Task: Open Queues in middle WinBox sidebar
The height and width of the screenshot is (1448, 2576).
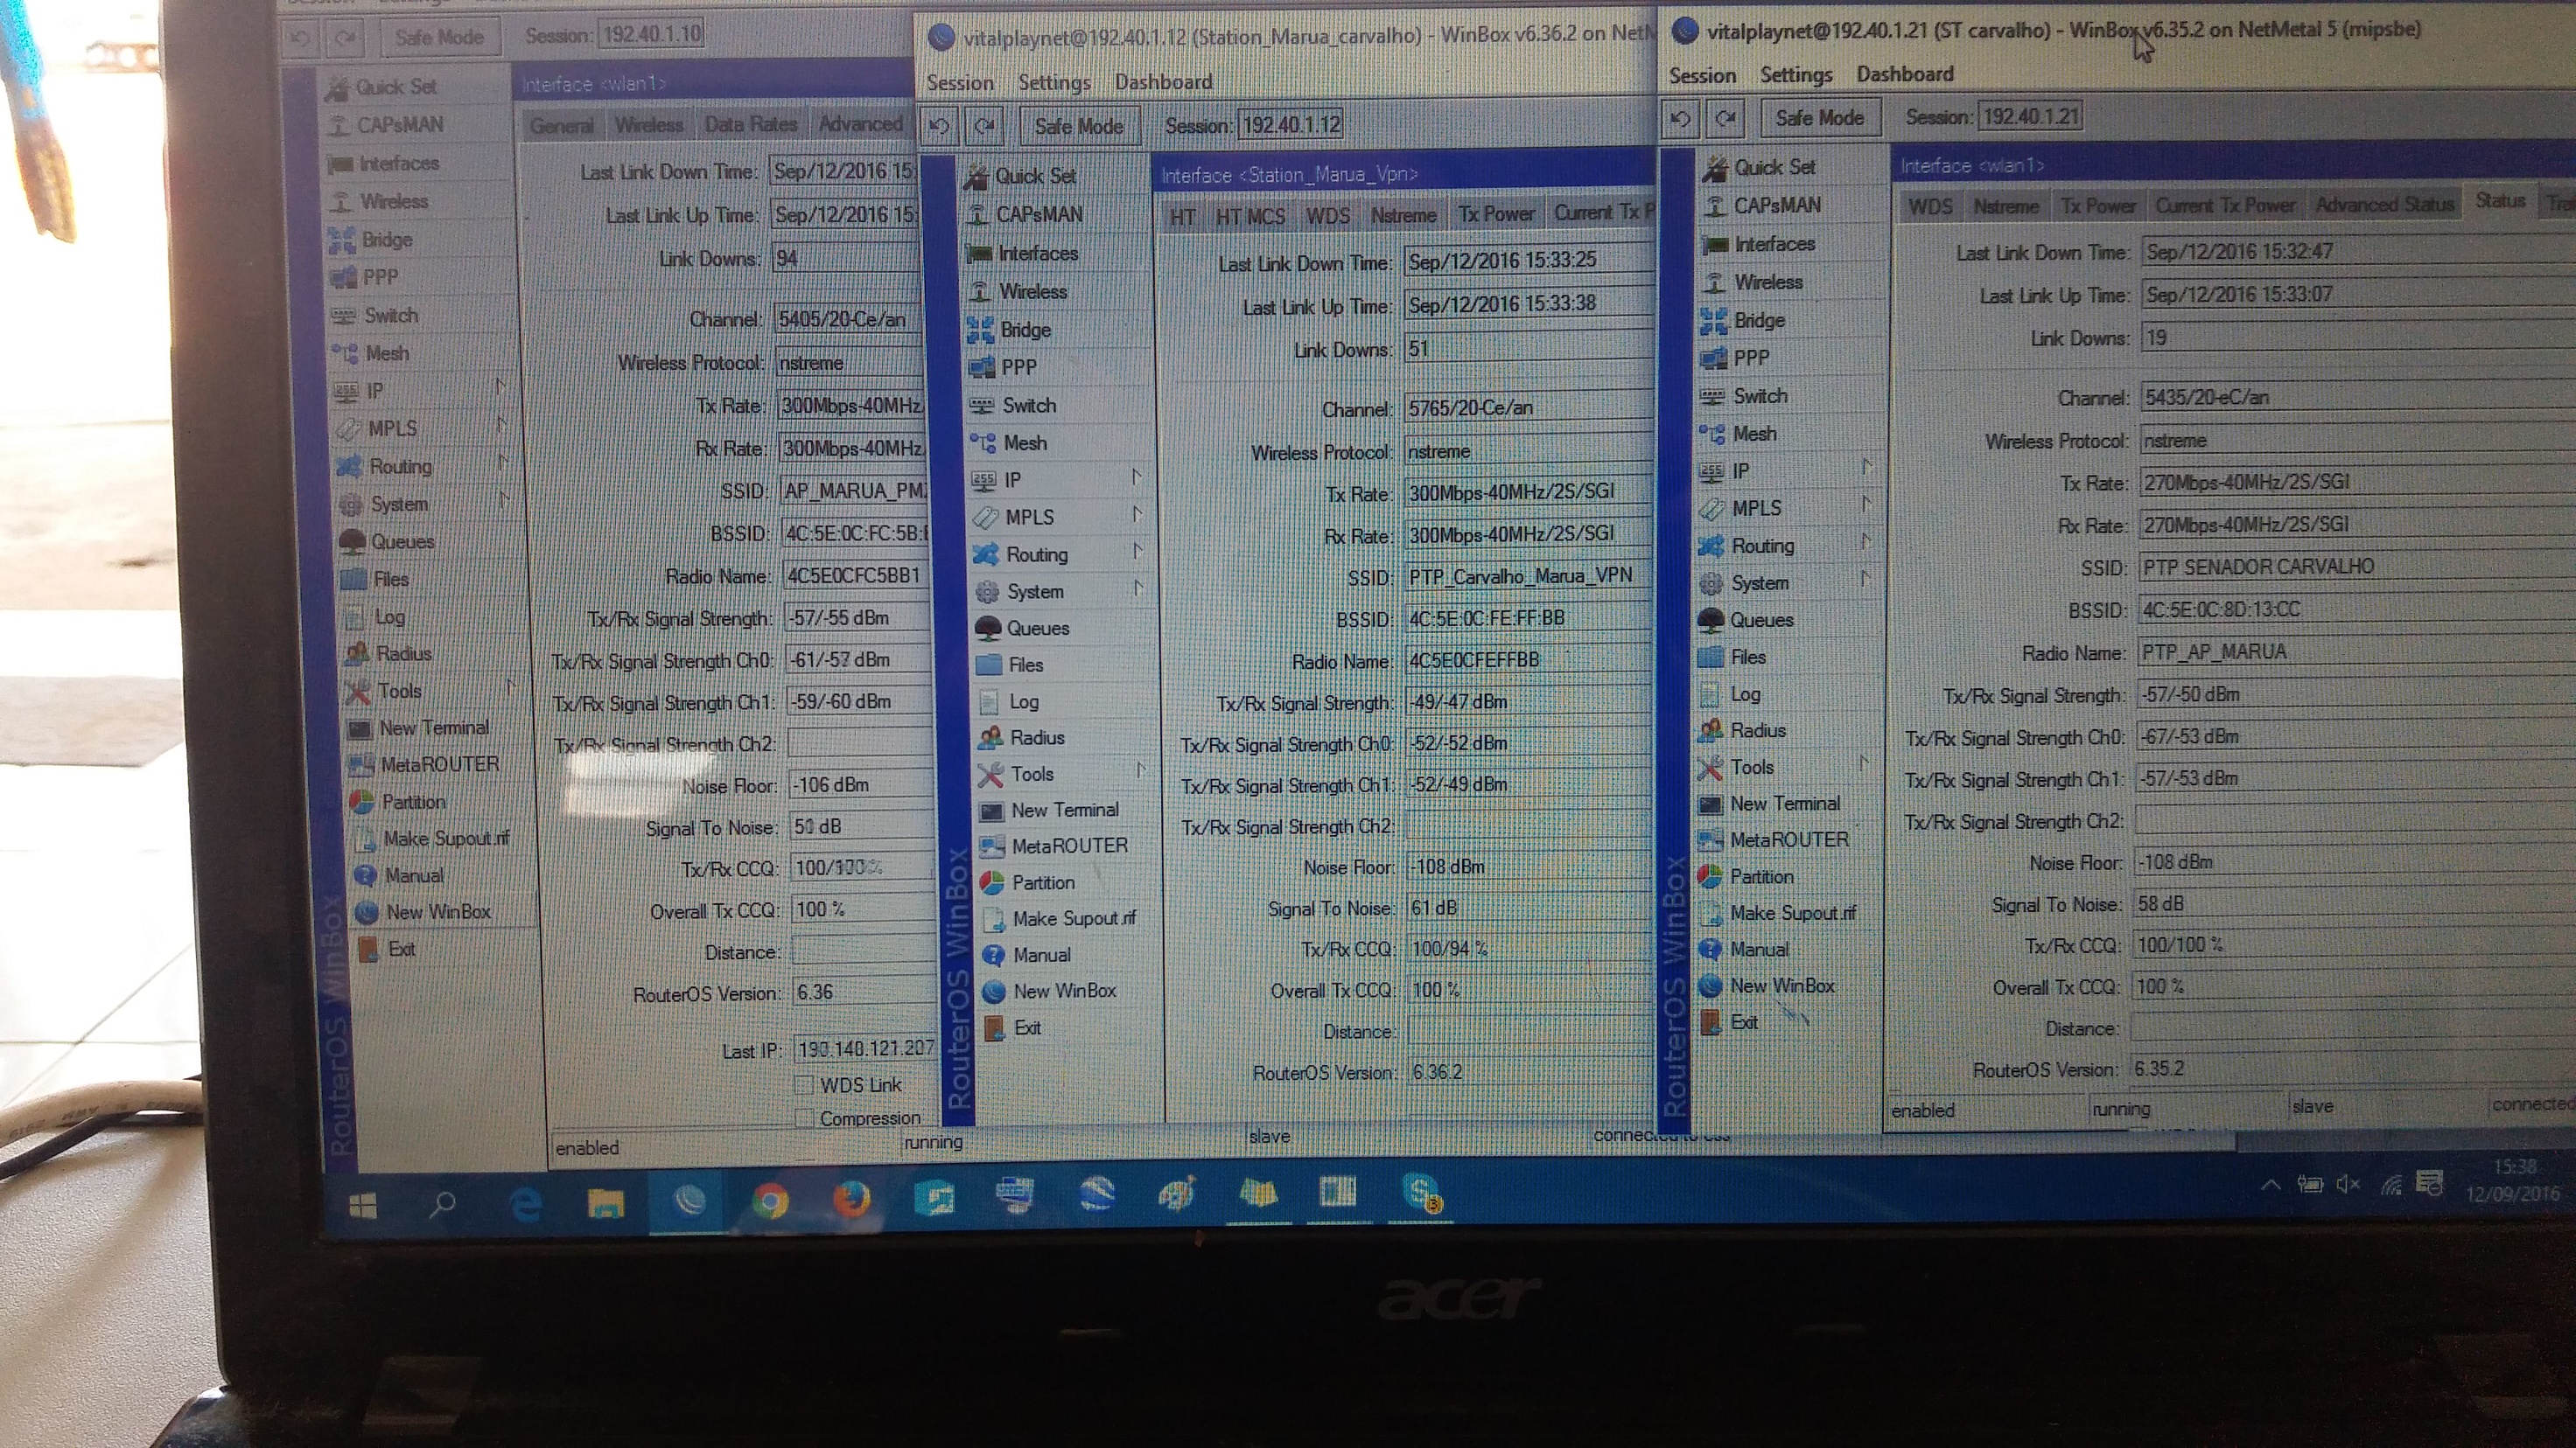Action: 1023,629
